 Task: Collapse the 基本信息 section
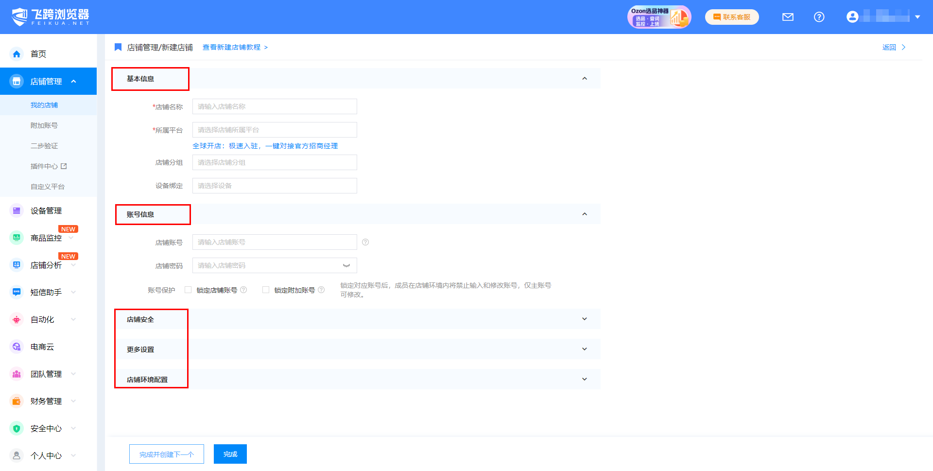(x=584, y=78)
